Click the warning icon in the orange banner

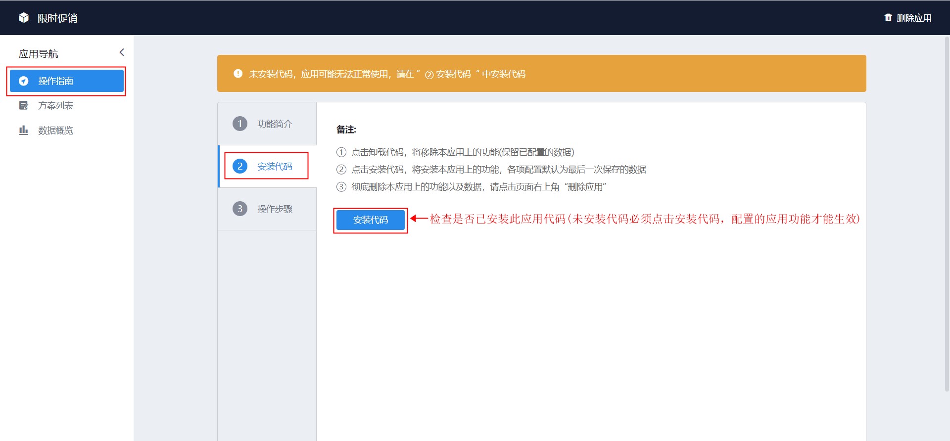[x=238, y=74]
